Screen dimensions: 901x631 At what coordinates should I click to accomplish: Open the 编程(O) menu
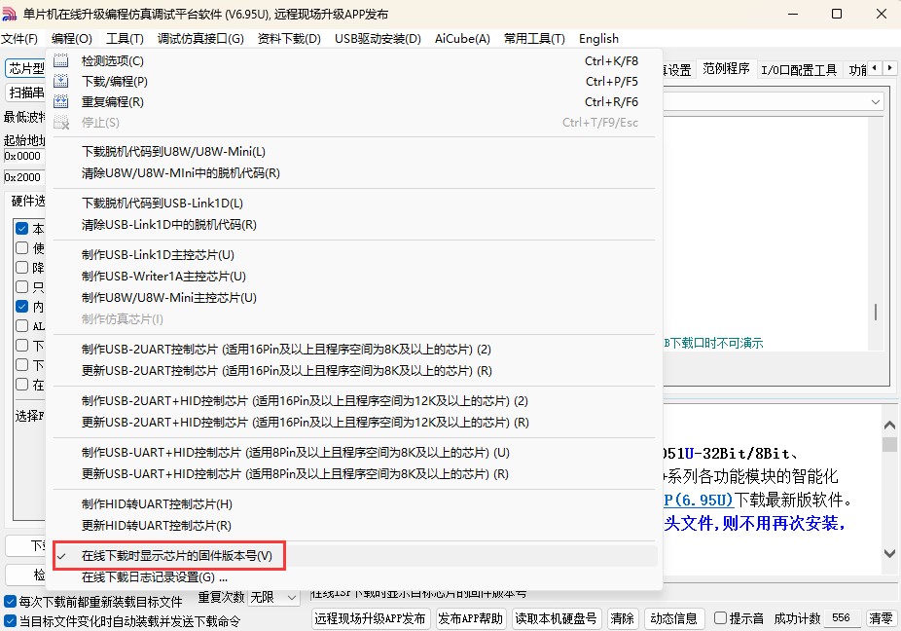pyautogui.click(x=72, y=39)
